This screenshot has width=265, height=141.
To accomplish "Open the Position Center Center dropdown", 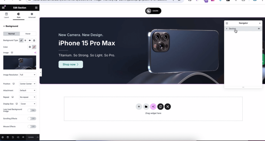I will [28, 84].
